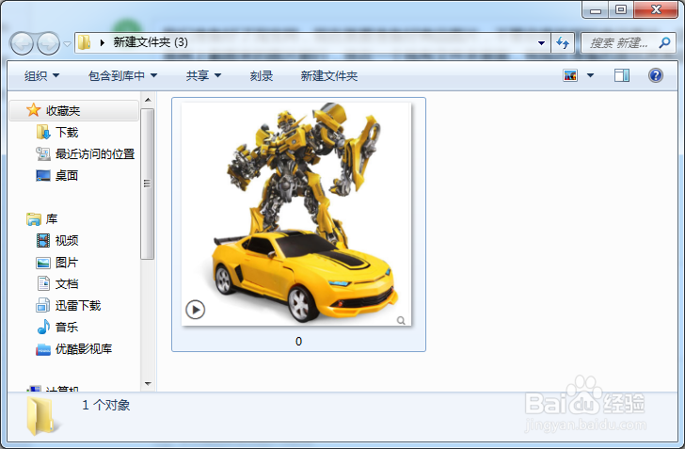This screenshot has height=449, width=685.
Task: Open the view options dropdown arrow
Action: tap(590, 75)
